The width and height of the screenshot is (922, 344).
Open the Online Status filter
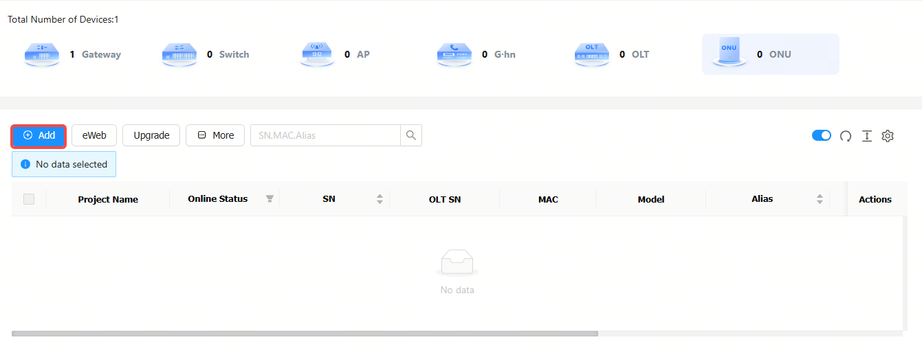click(x=270, y=199)
